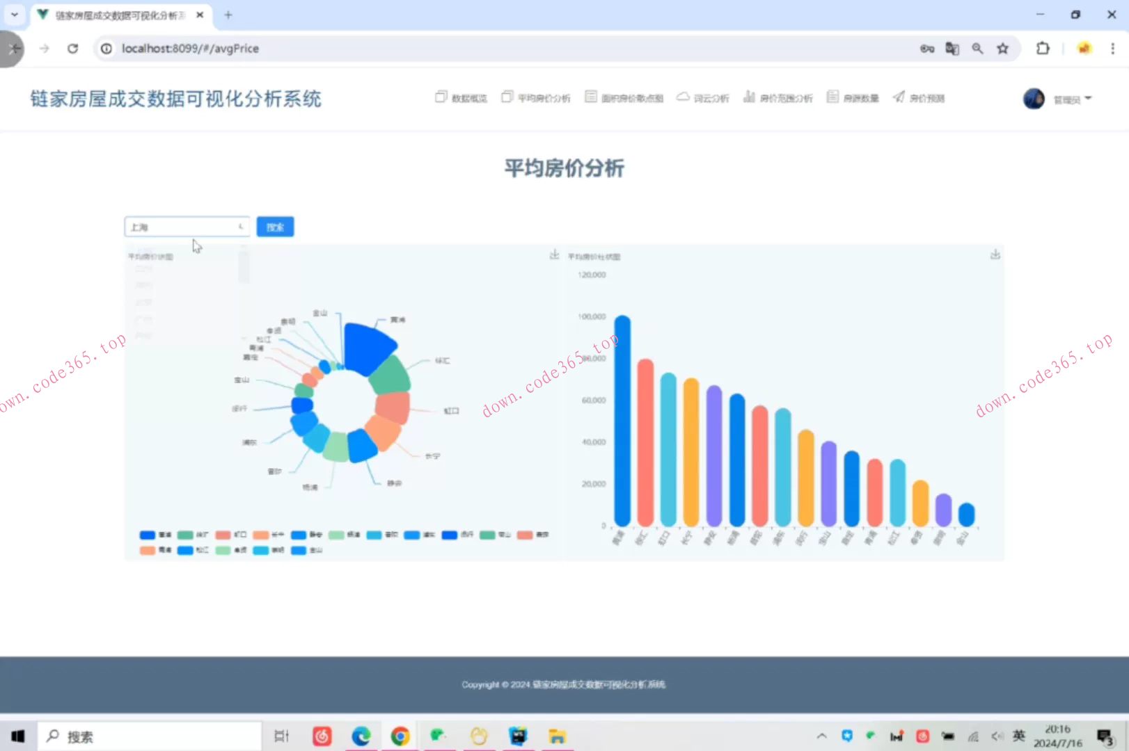Click the browser zoom magnifier icon
The image size is (1129, 751).
[977, 49]
